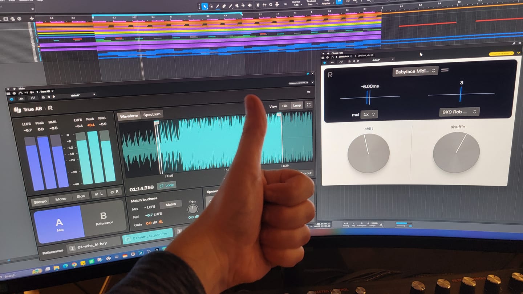This screenshot has width=523, height=294.
Task: Add a plugin with plus in Closed Hats header
Action: [x=328, y=54]
